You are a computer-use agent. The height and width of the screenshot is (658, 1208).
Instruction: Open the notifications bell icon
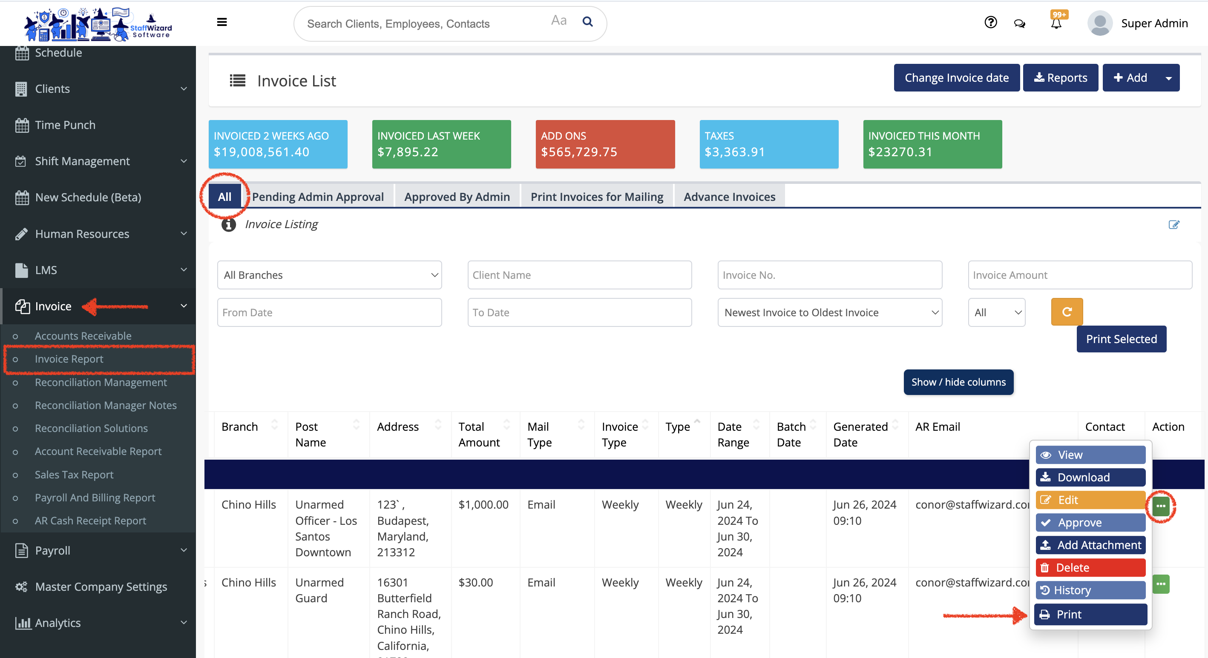coord(1056,23)
